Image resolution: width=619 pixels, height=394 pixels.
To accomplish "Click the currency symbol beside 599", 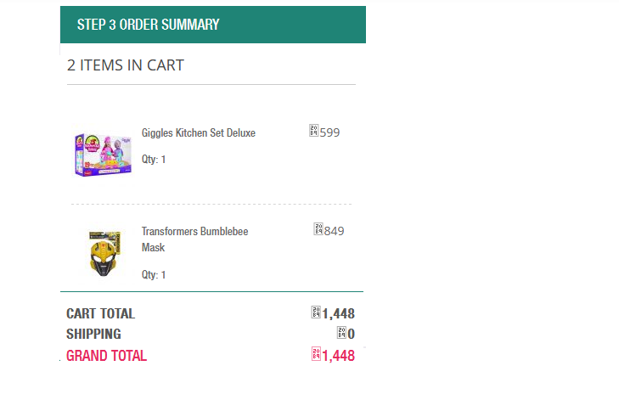I will pos(314,132).
